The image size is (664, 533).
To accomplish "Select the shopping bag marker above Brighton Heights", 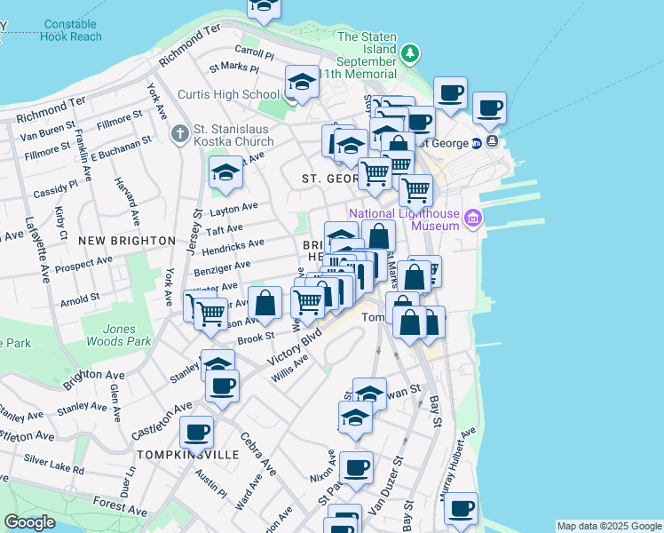I will 379,237.
